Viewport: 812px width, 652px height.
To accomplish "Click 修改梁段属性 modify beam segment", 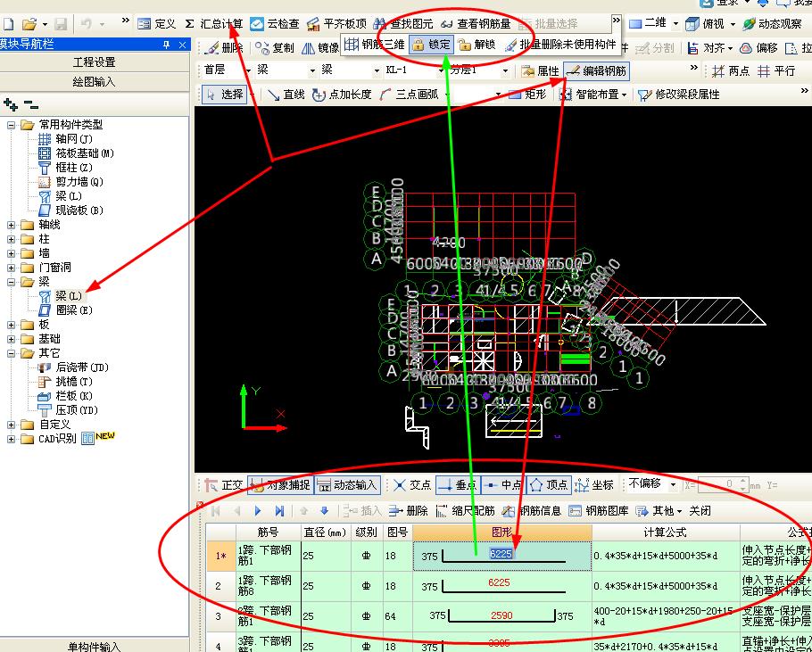I will pos(678,95).
